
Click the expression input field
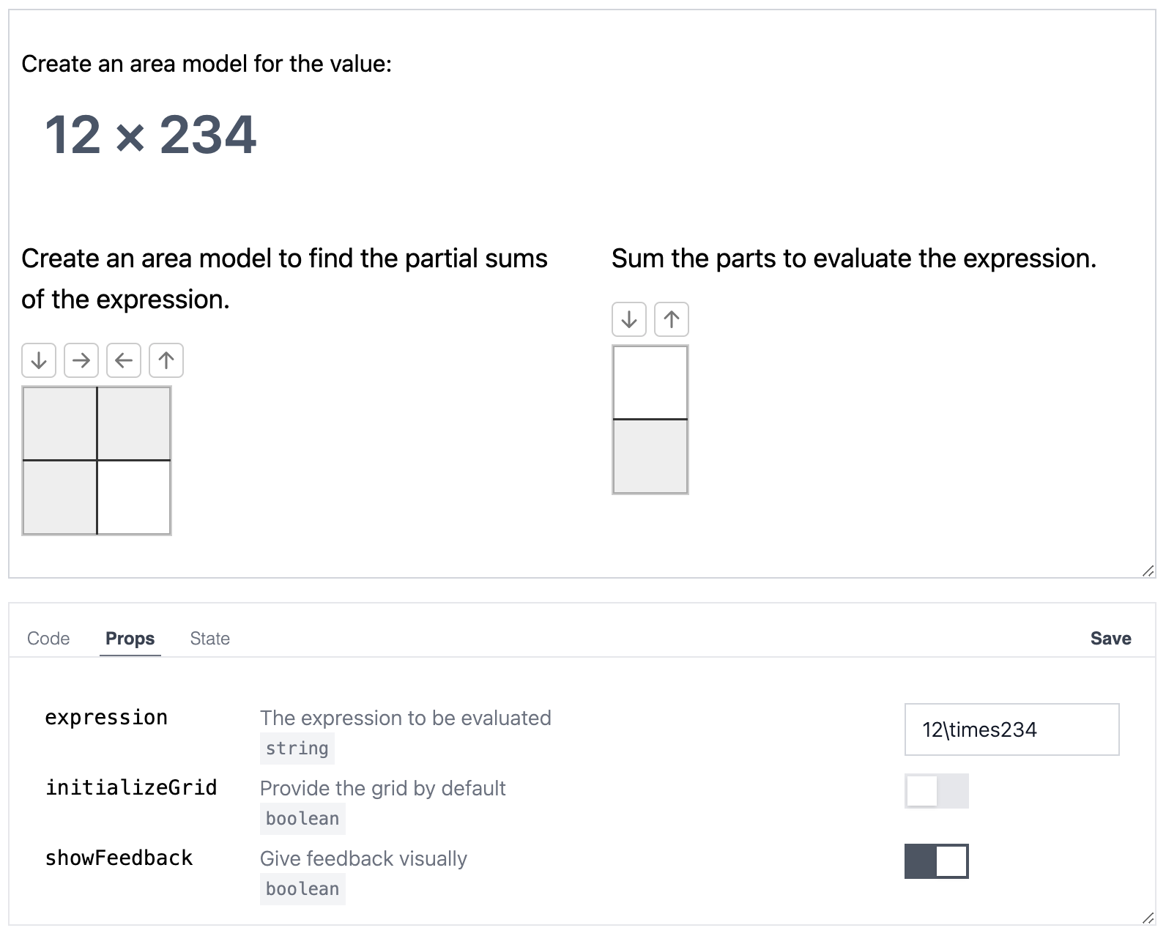pos(1011,729)
